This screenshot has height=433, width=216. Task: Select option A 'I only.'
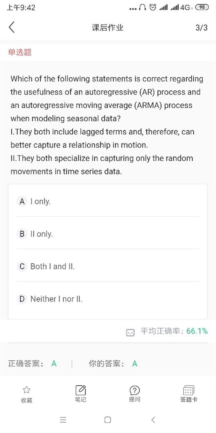click(108, 202)
